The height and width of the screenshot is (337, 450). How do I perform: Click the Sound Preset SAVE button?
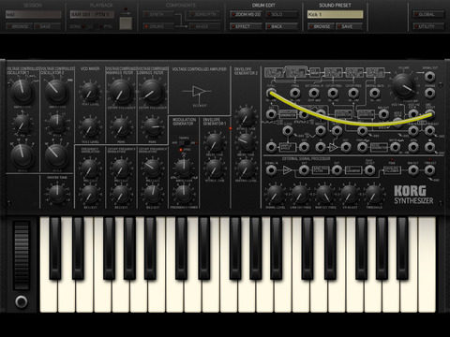click(350, 26)
